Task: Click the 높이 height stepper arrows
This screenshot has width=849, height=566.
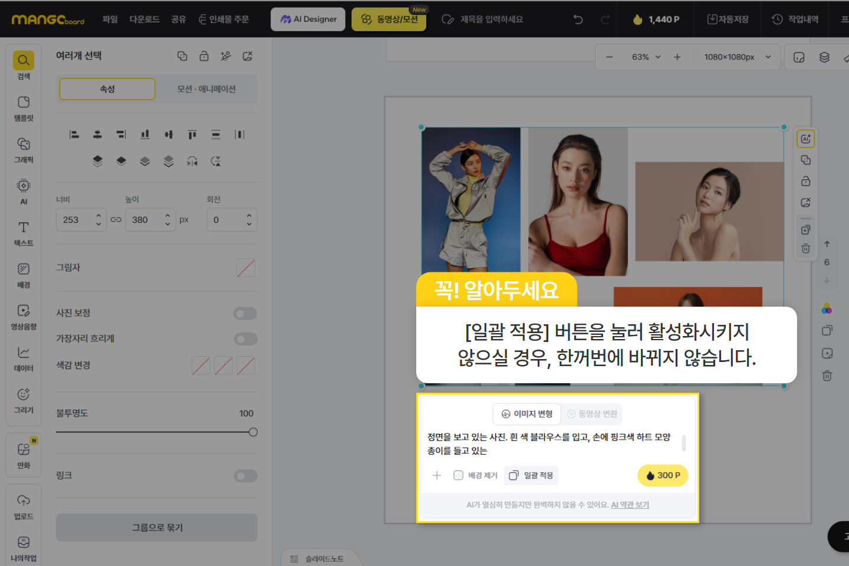Action: coord(167,220)
